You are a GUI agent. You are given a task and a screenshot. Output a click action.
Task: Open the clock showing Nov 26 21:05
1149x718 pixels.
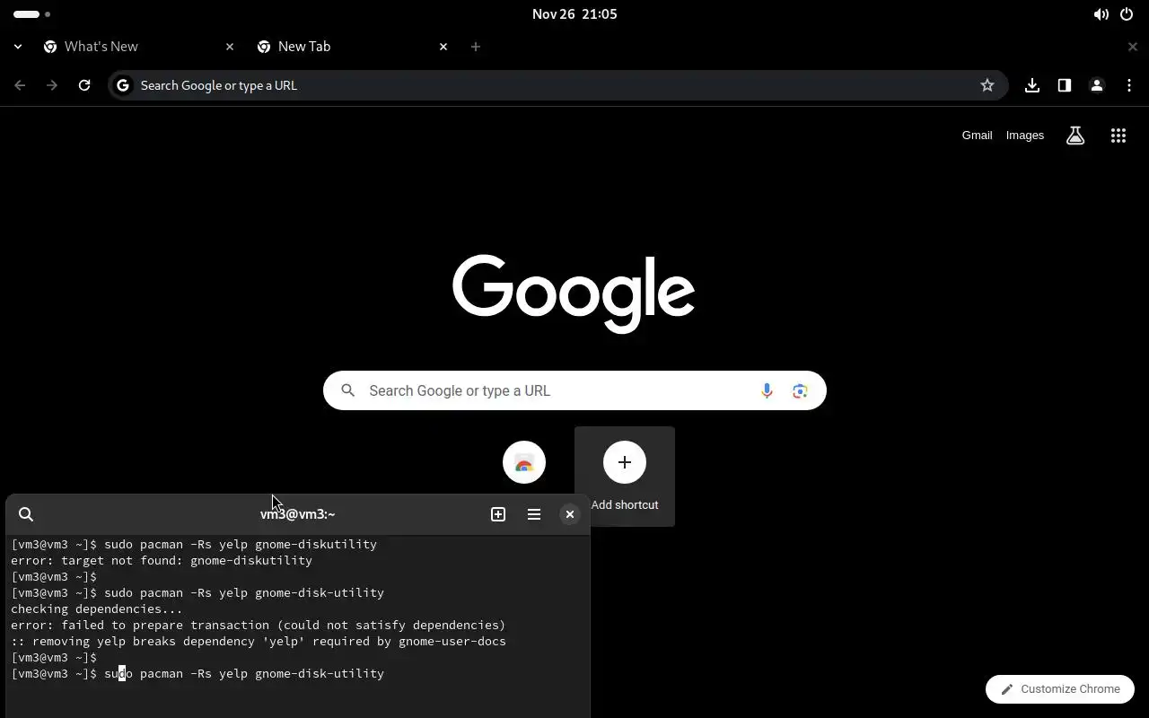pos(574,14)
